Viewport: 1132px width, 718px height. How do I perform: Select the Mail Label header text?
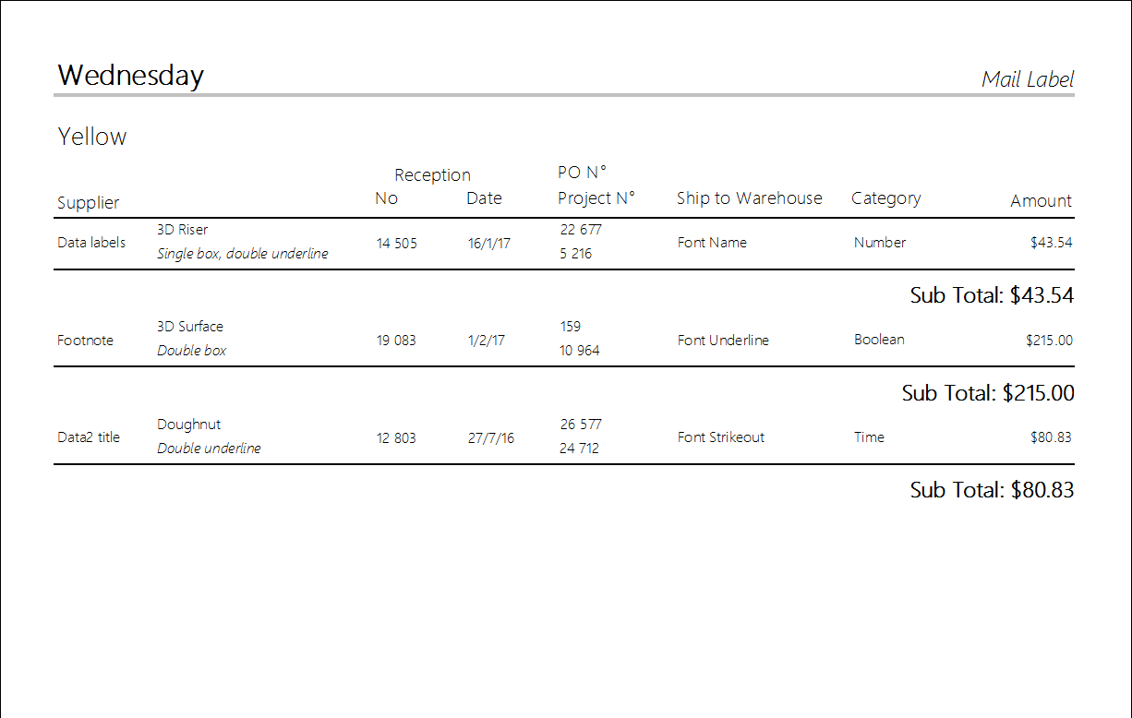coord(1027,79)
